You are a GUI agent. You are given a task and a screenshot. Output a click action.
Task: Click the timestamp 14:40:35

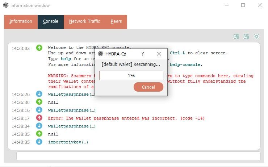coord(21,142)
